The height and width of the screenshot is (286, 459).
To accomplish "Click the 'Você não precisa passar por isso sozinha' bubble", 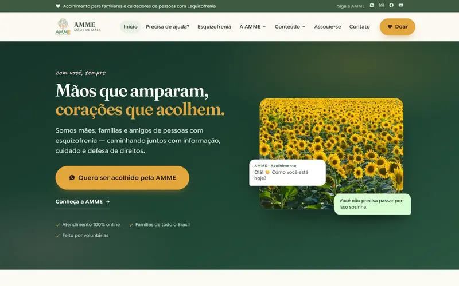I will [372, 204].
